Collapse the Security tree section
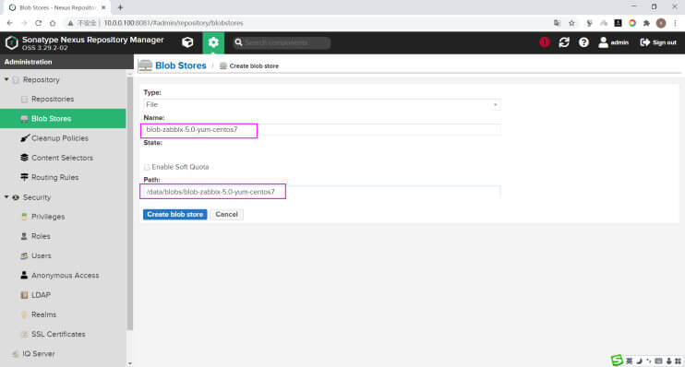 (x=6, y=197)
